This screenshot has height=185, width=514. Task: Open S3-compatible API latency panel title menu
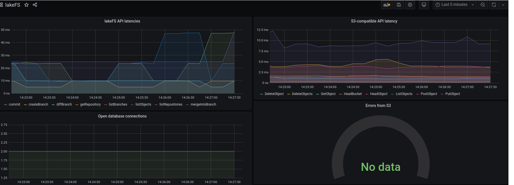[x=374, y=21]
